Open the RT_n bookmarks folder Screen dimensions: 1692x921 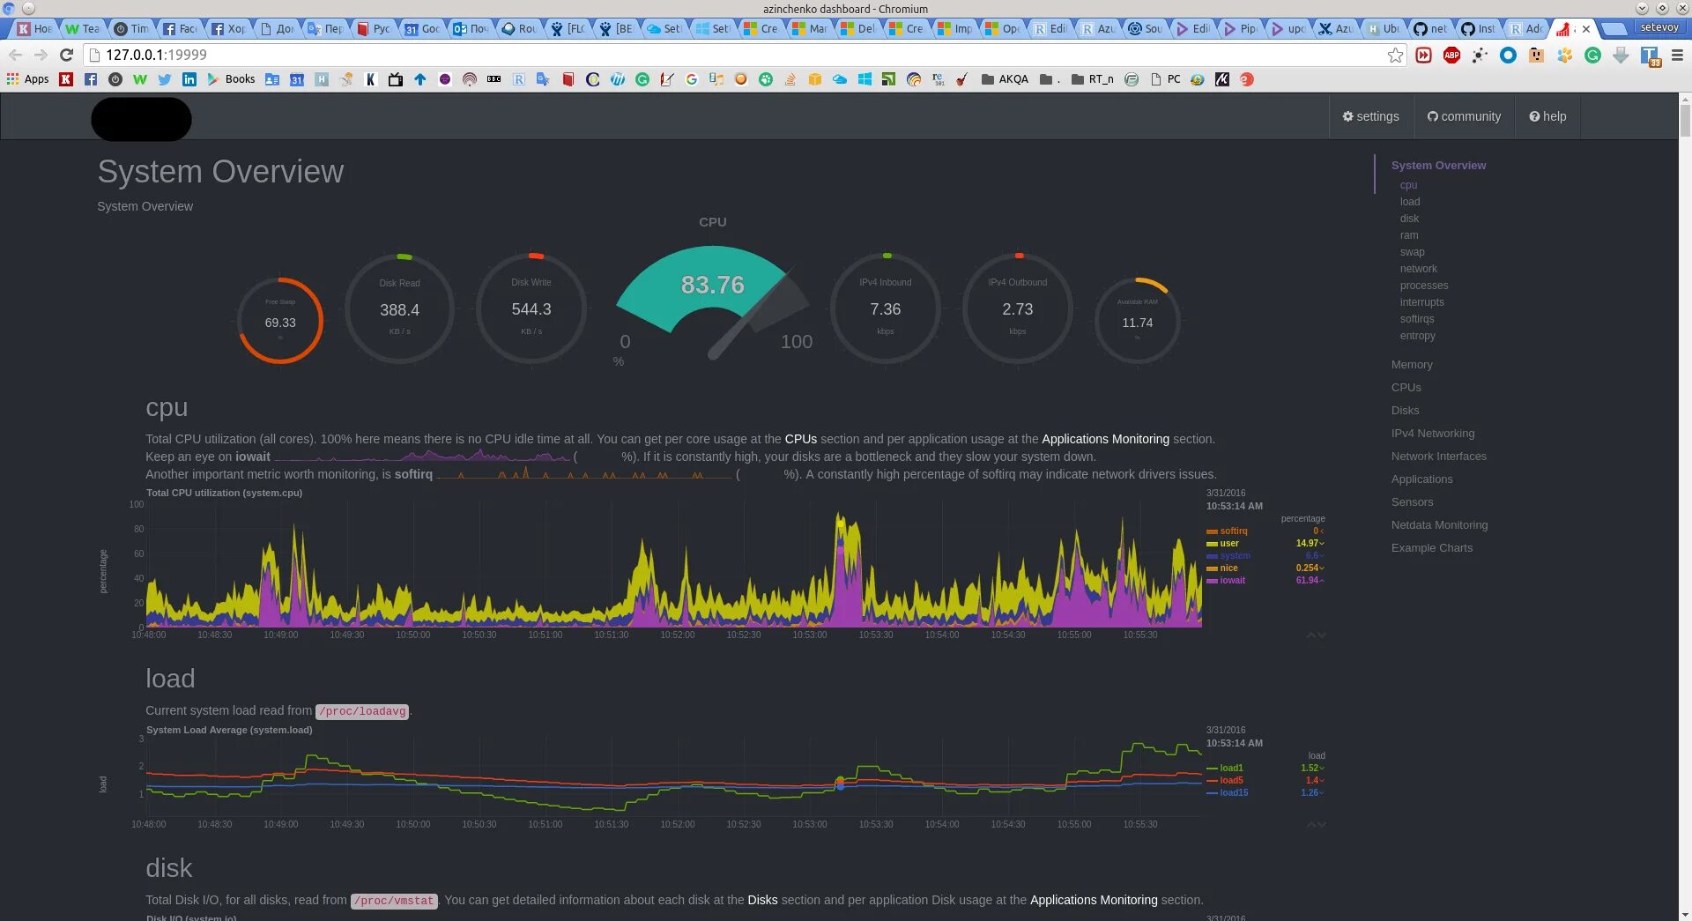pos(1092,79)
